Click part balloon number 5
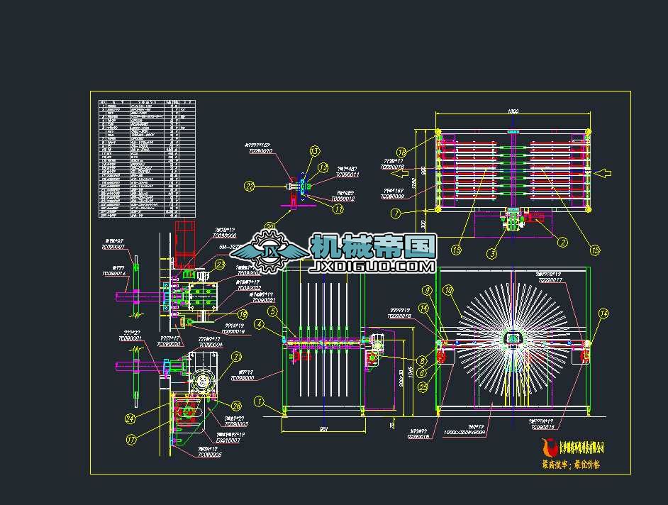Viewport: 668px width, 505px height. click(272, 311)
